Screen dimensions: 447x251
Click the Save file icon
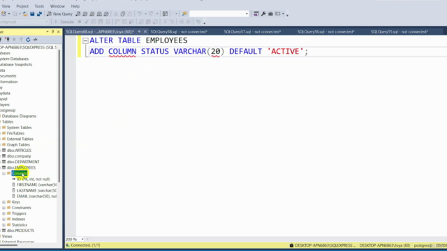click(32, 14)
